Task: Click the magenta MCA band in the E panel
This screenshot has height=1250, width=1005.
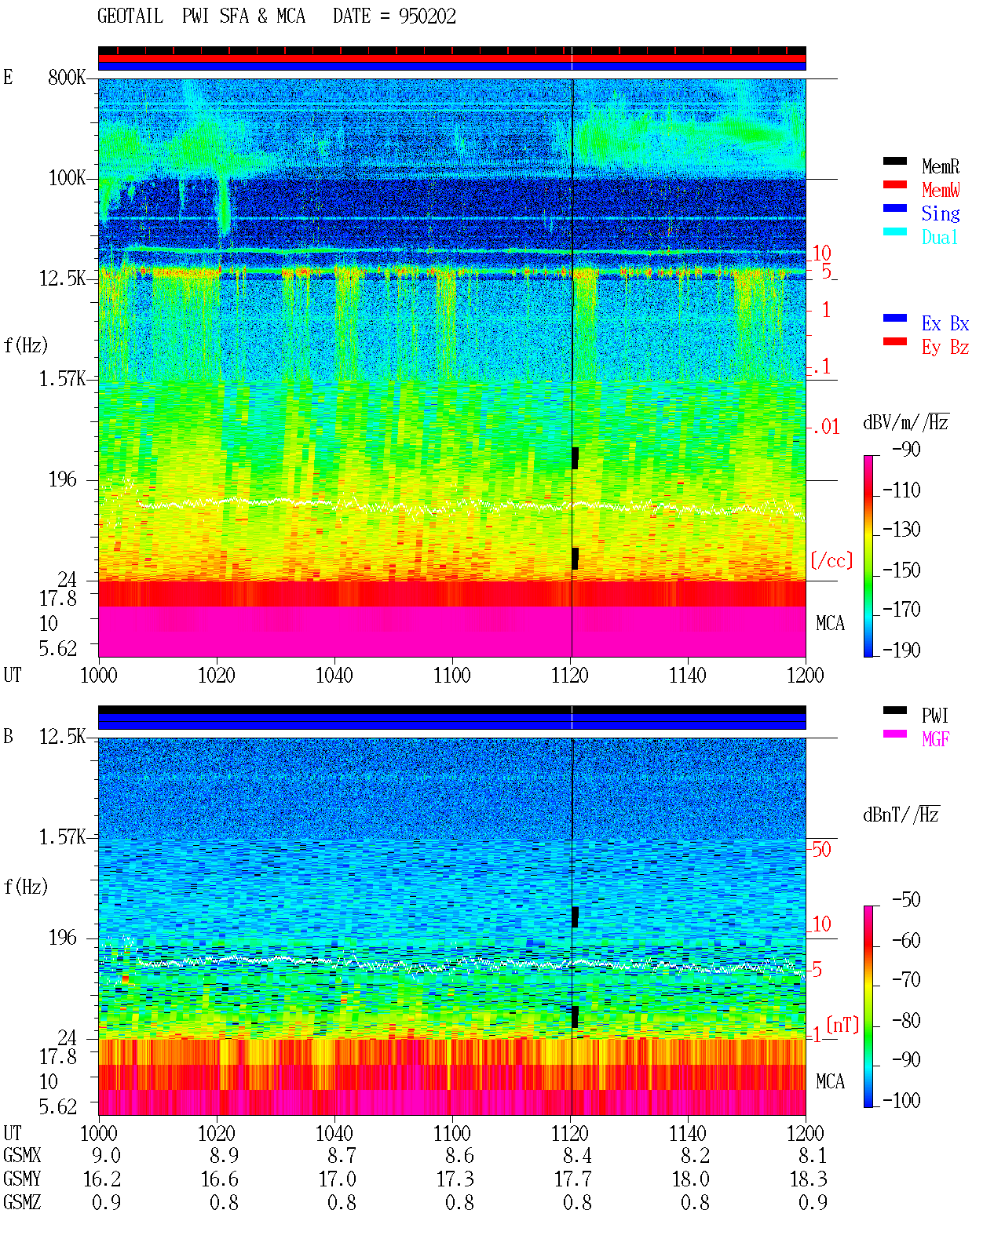Action: [x=451, y=632]
